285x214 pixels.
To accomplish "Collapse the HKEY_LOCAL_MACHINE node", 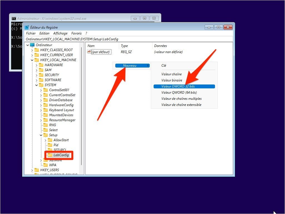I will [x=32, y=60].
